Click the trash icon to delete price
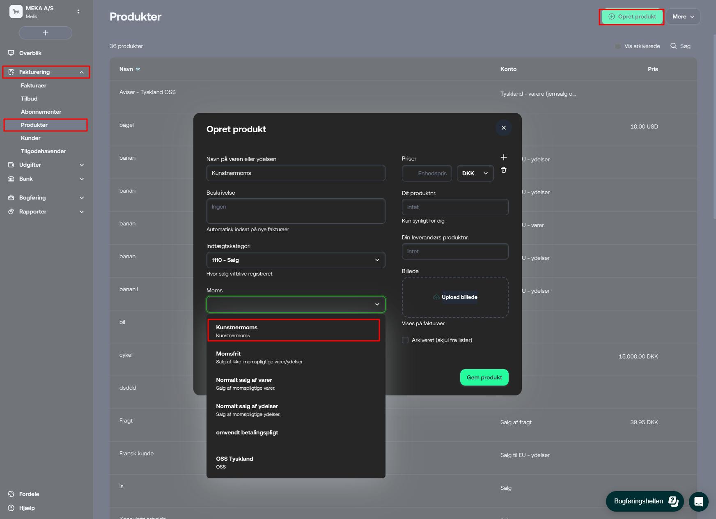The height and width of the screenshot is (519, 716). [503, 170]
